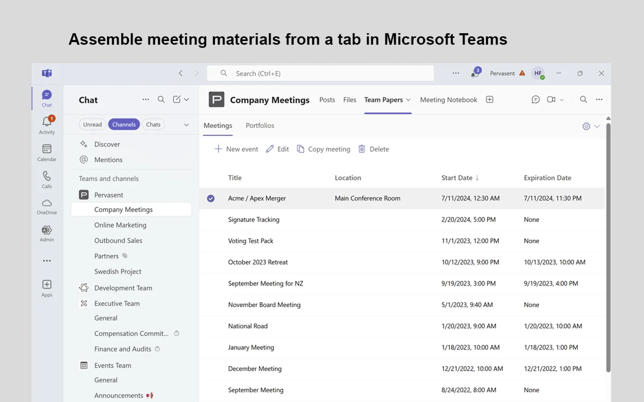Expand the filter options chevron
The image size is (644, 402).
point(186,125)
